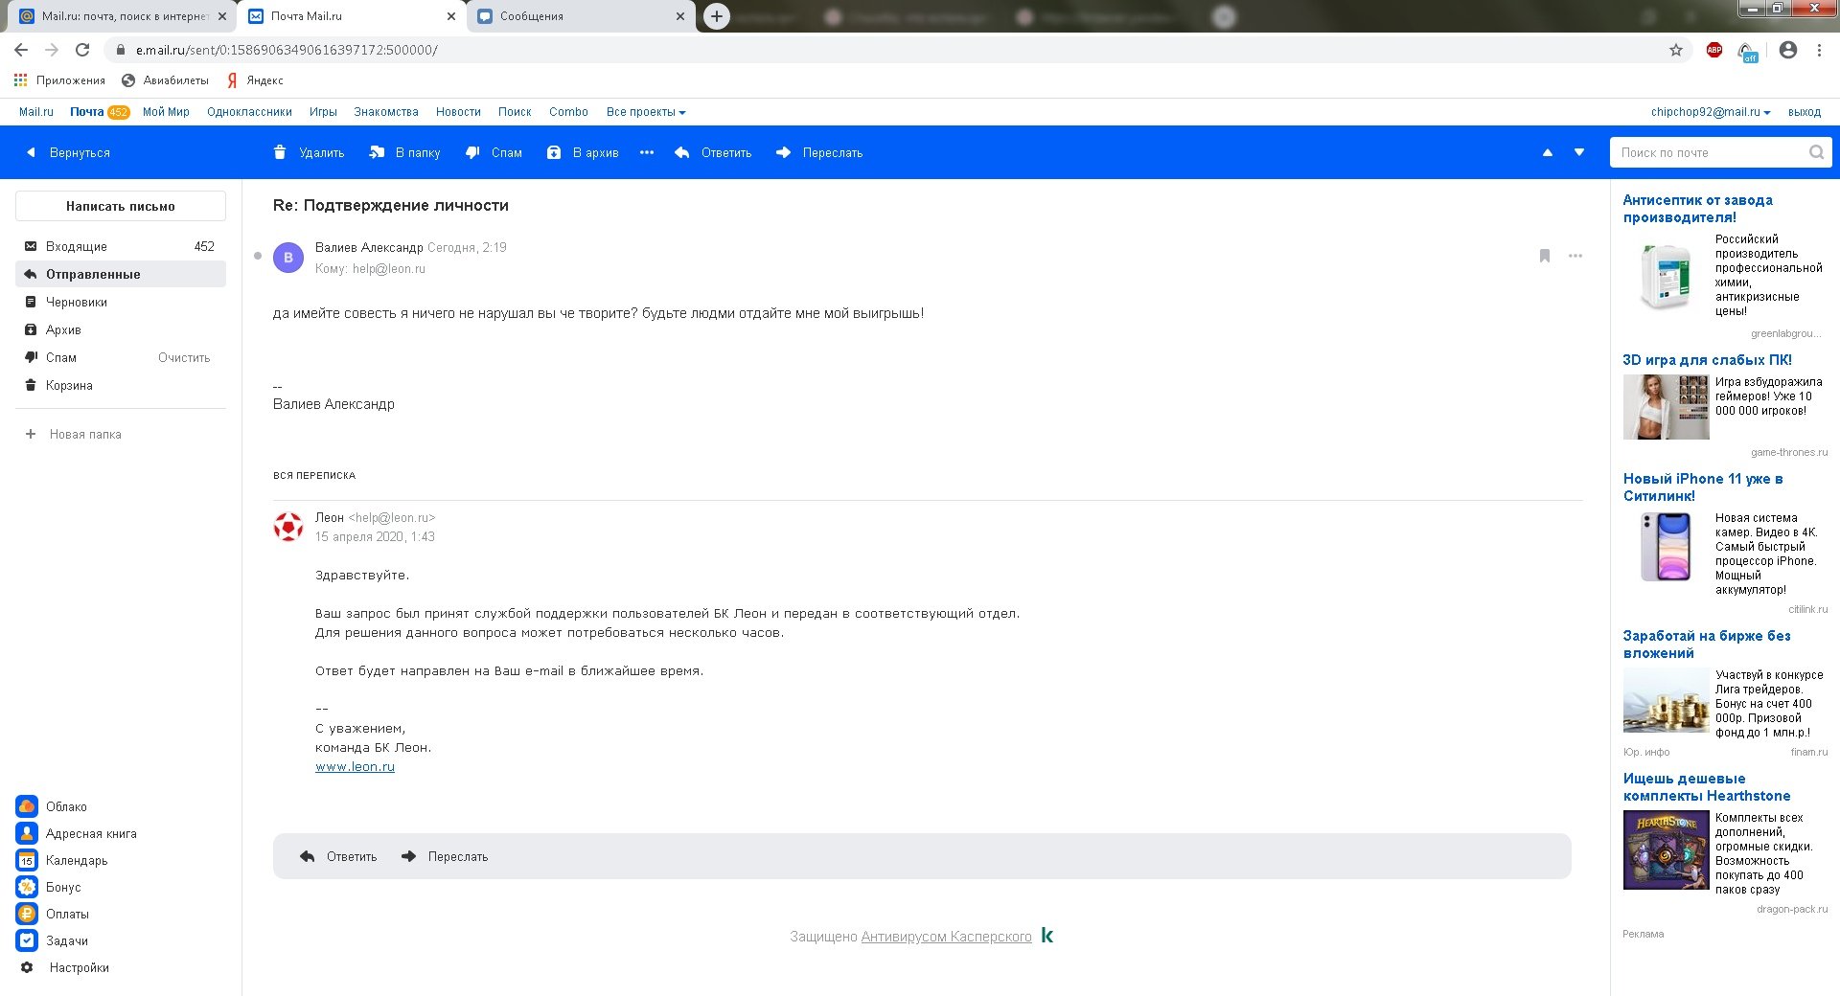
Task: Bookmark this page with the star icon
Action: (x=1676, y=50)
